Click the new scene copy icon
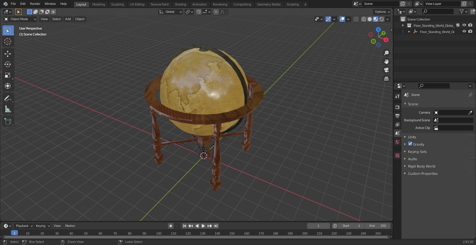The width and height of the screenshot is (476, 245). pyautogui.click(x=402, y=4)
